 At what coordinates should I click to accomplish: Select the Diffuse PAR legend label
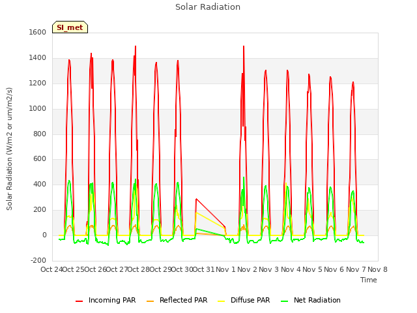(x=250, y=300)
